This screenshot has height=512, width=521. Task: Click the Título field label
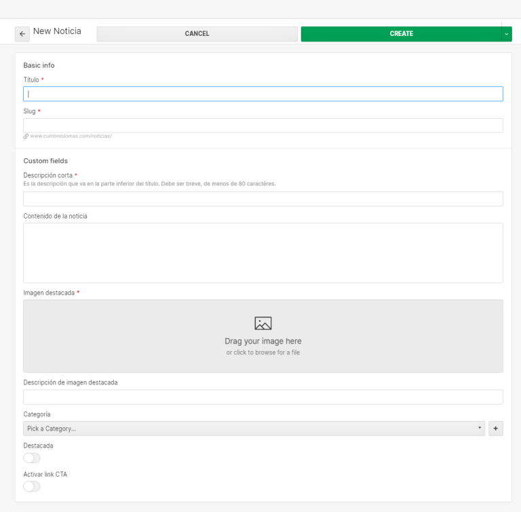[x=31, y=80]
